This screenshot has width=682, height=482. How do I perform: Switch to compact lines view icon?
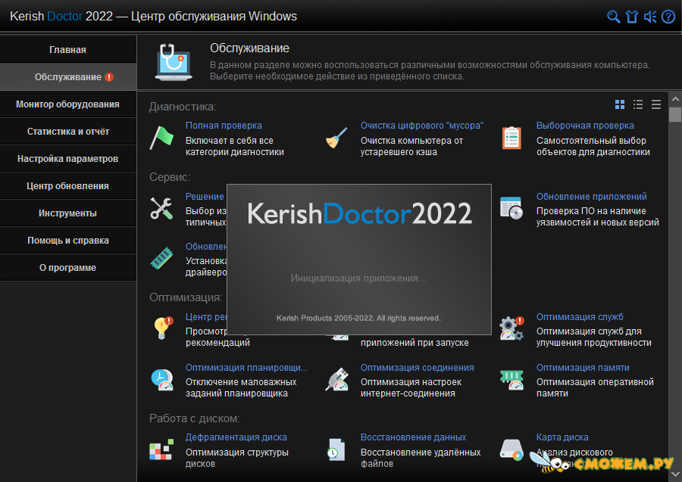point(656,104)
